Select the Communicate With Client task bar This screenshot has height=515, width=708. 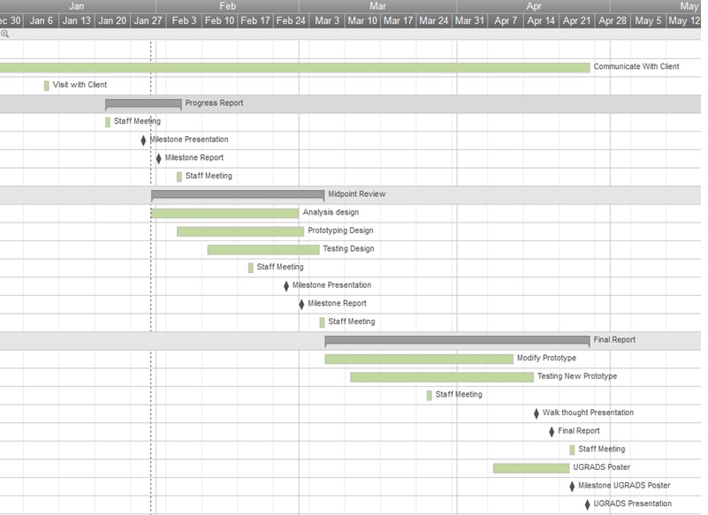pos(292,67)
